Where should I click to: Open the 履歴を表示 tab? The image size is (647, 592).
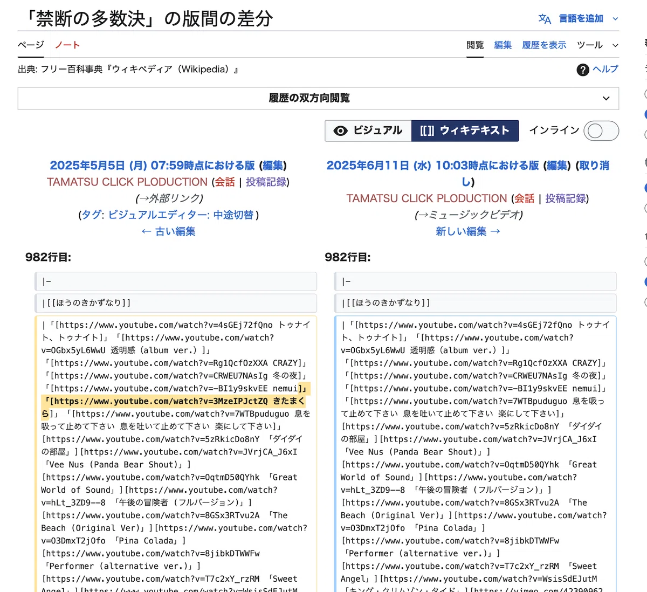click(x=544, y=45)
